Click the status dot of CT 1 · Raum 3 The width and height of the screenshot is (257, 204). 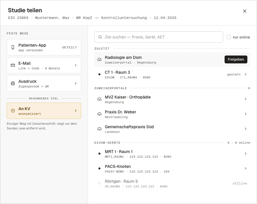99,74
